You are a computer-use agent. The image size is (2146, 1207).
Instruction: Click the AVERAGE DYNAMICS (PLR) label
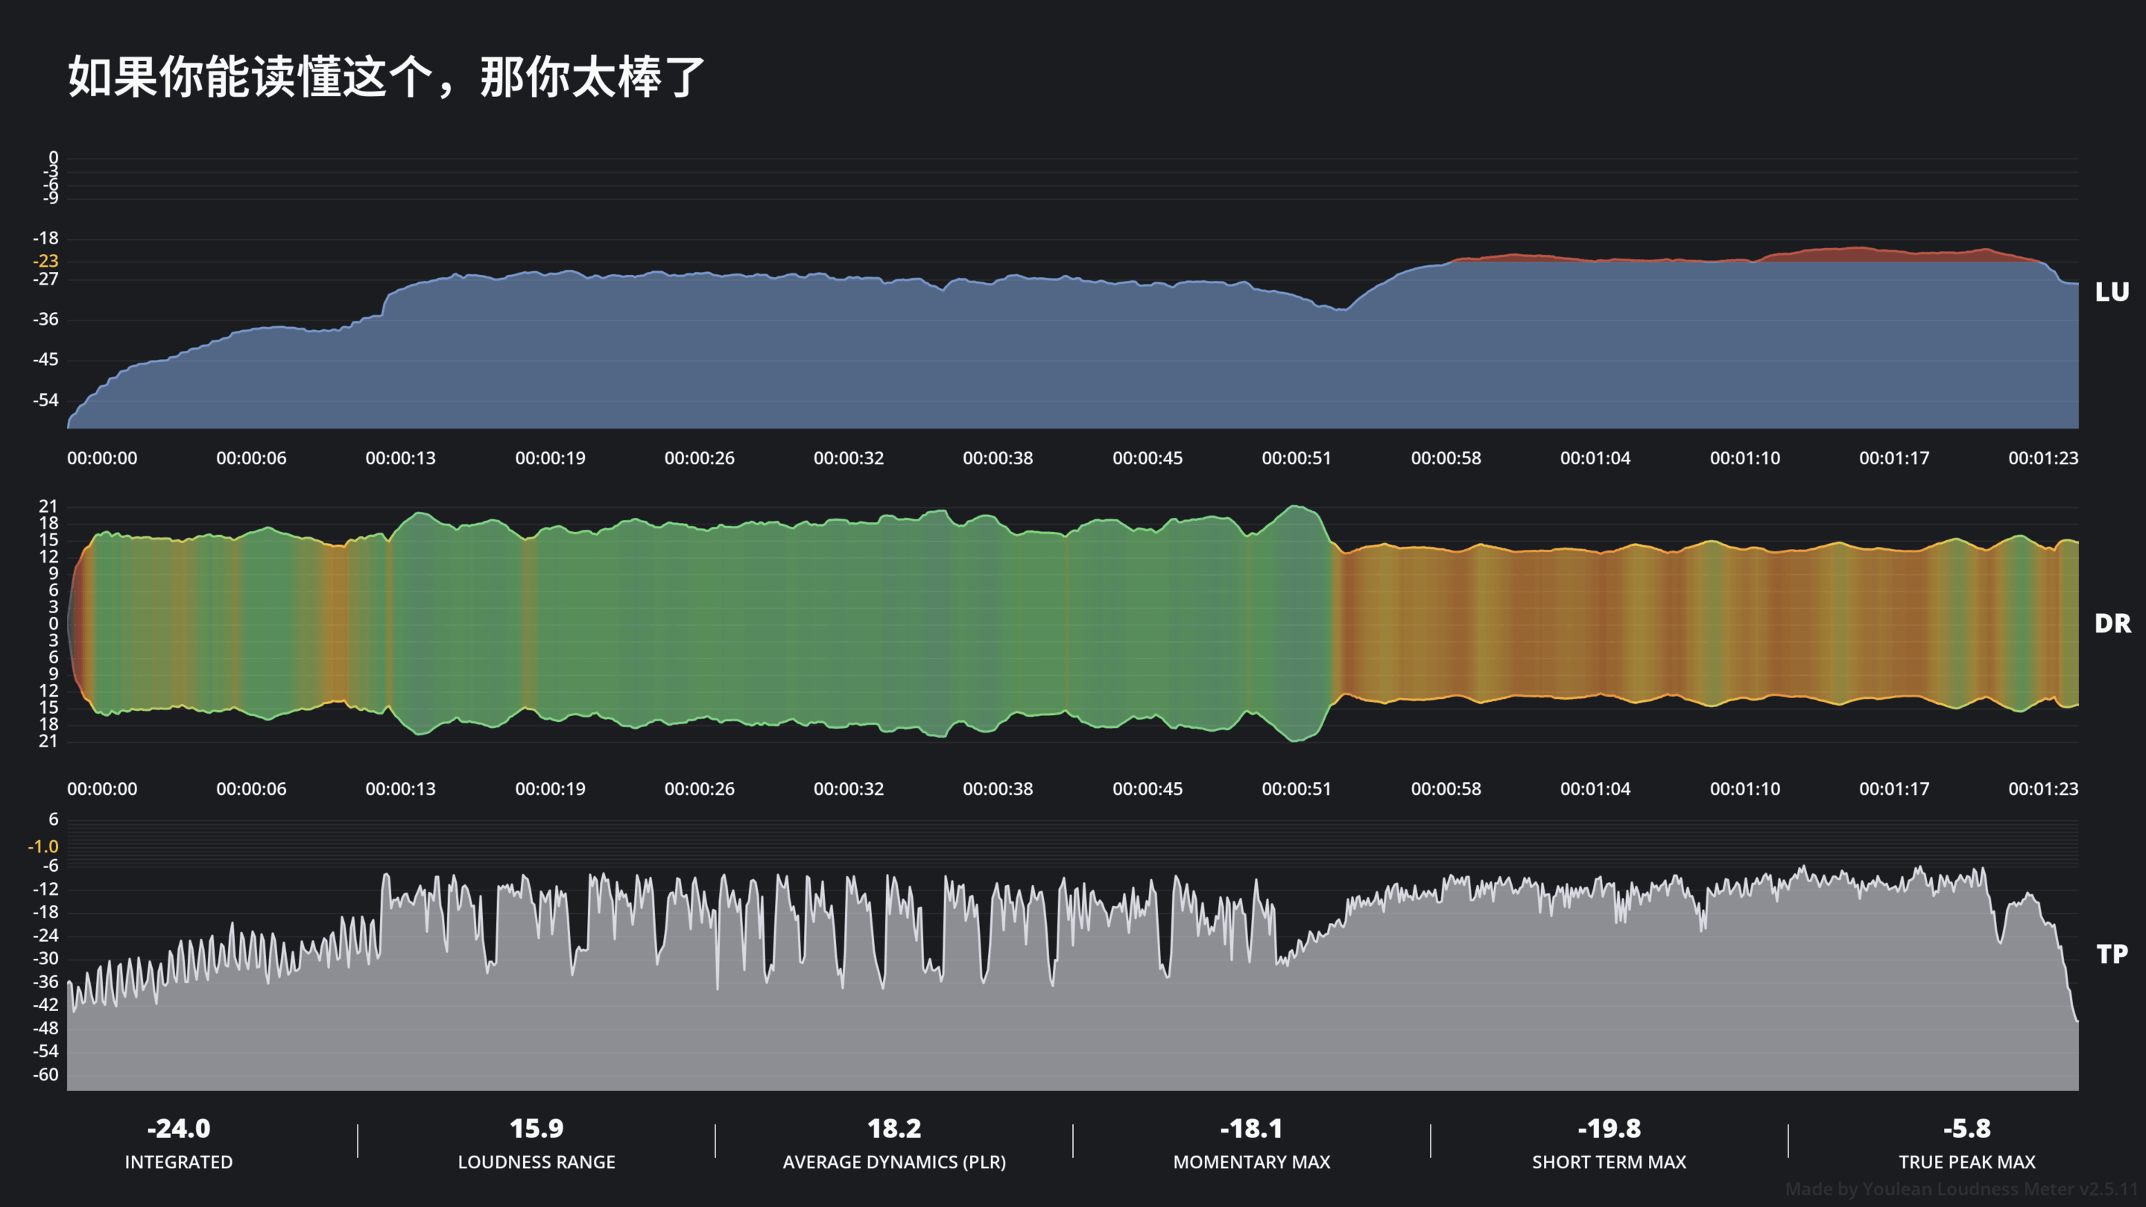[x=894, y=1162]
